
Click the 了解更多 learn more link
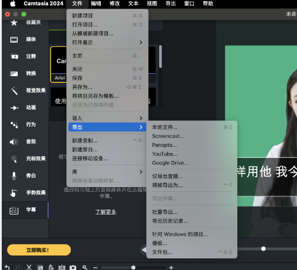(106, 212)
